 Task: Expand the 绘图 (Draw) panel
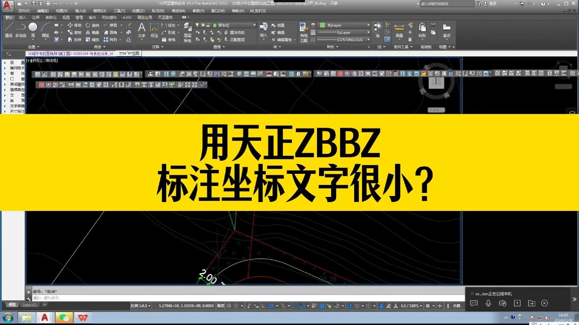(34, 47)
